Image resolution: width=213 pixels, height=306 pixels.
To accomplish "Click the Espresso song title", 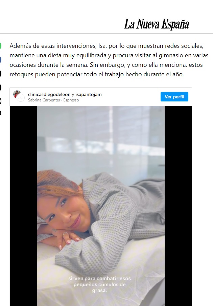I will pyautogui.click(x=71, y=100).
